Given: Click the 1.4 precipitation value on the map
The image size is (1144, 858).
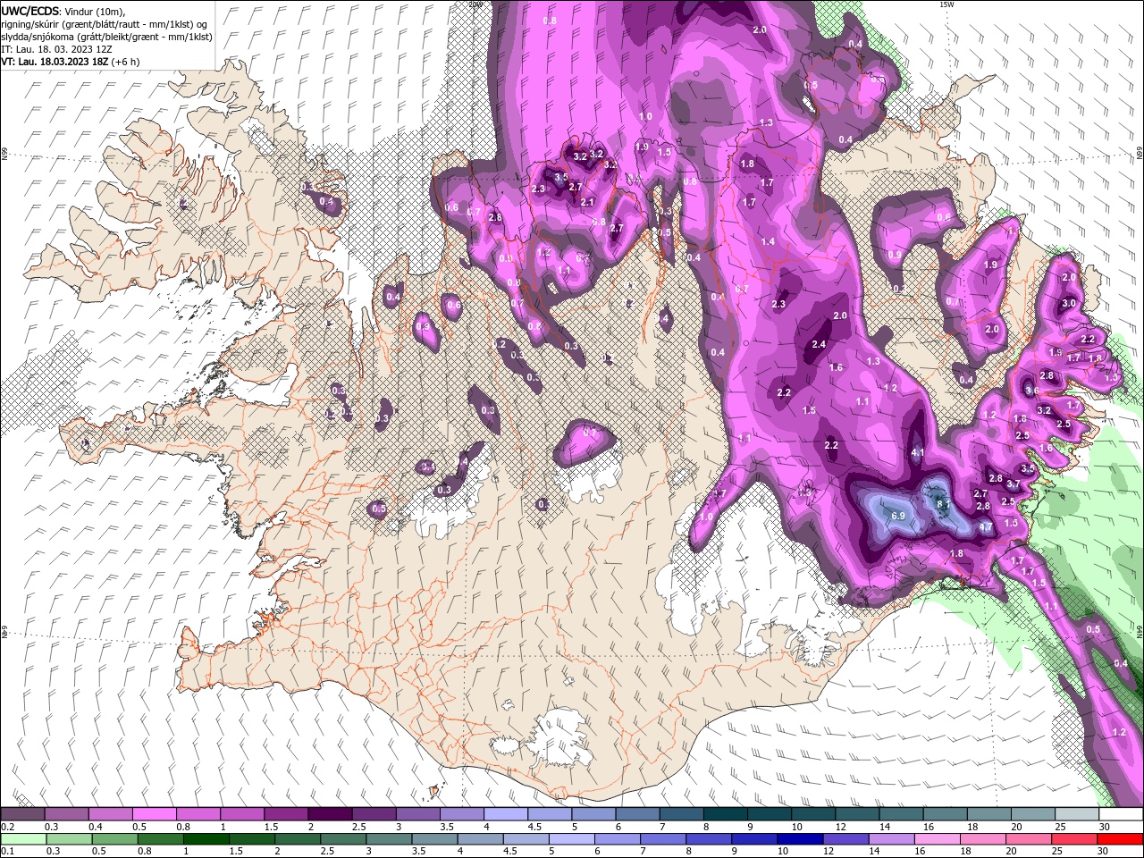Looking at the screenshot, I should [768, 242].
